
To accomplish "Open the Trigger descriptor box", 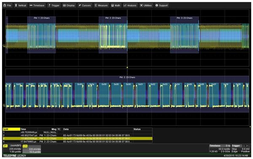I will click(241, 149).
